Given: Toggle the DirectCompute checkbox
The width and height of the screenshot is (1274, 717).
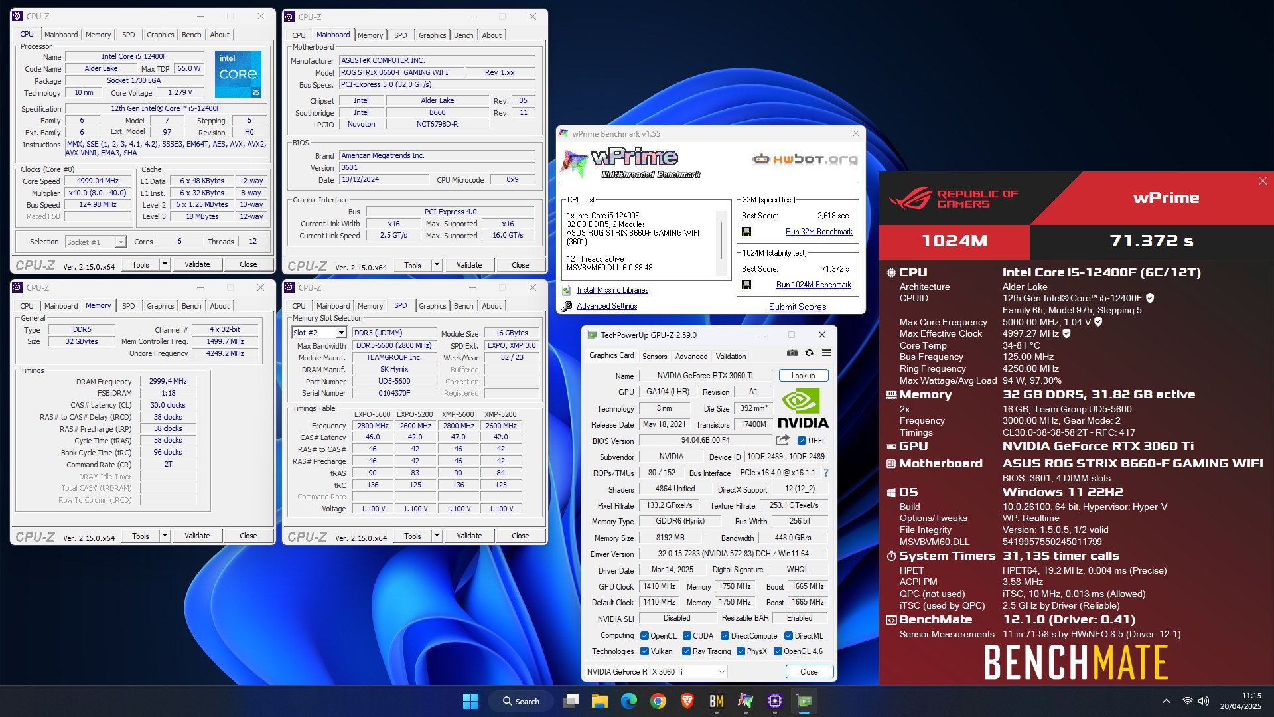Looking at the screenshot, I should pos(725,635).
